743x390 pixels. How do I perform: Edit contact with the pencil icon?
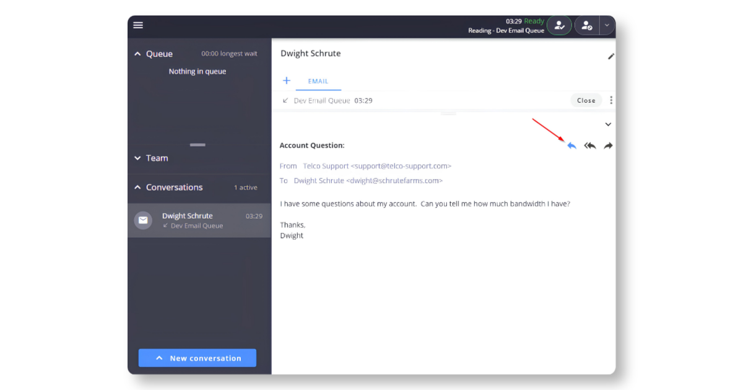pyautogui.click(x=610, y=56)
